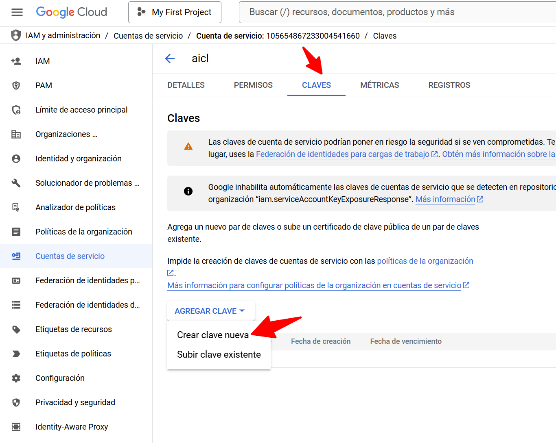
Task: Open Federación de identidades para cargas link
Action: pyautogui.click(x=342, y=154)
